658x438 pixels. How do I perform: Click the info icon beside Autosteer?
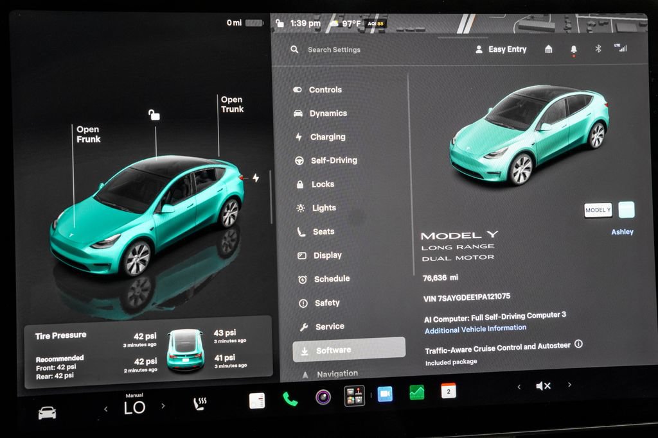coord(578,344)
